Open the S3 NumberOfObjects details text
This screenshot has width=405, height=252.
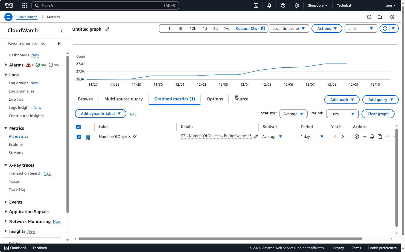click(216, 136)
